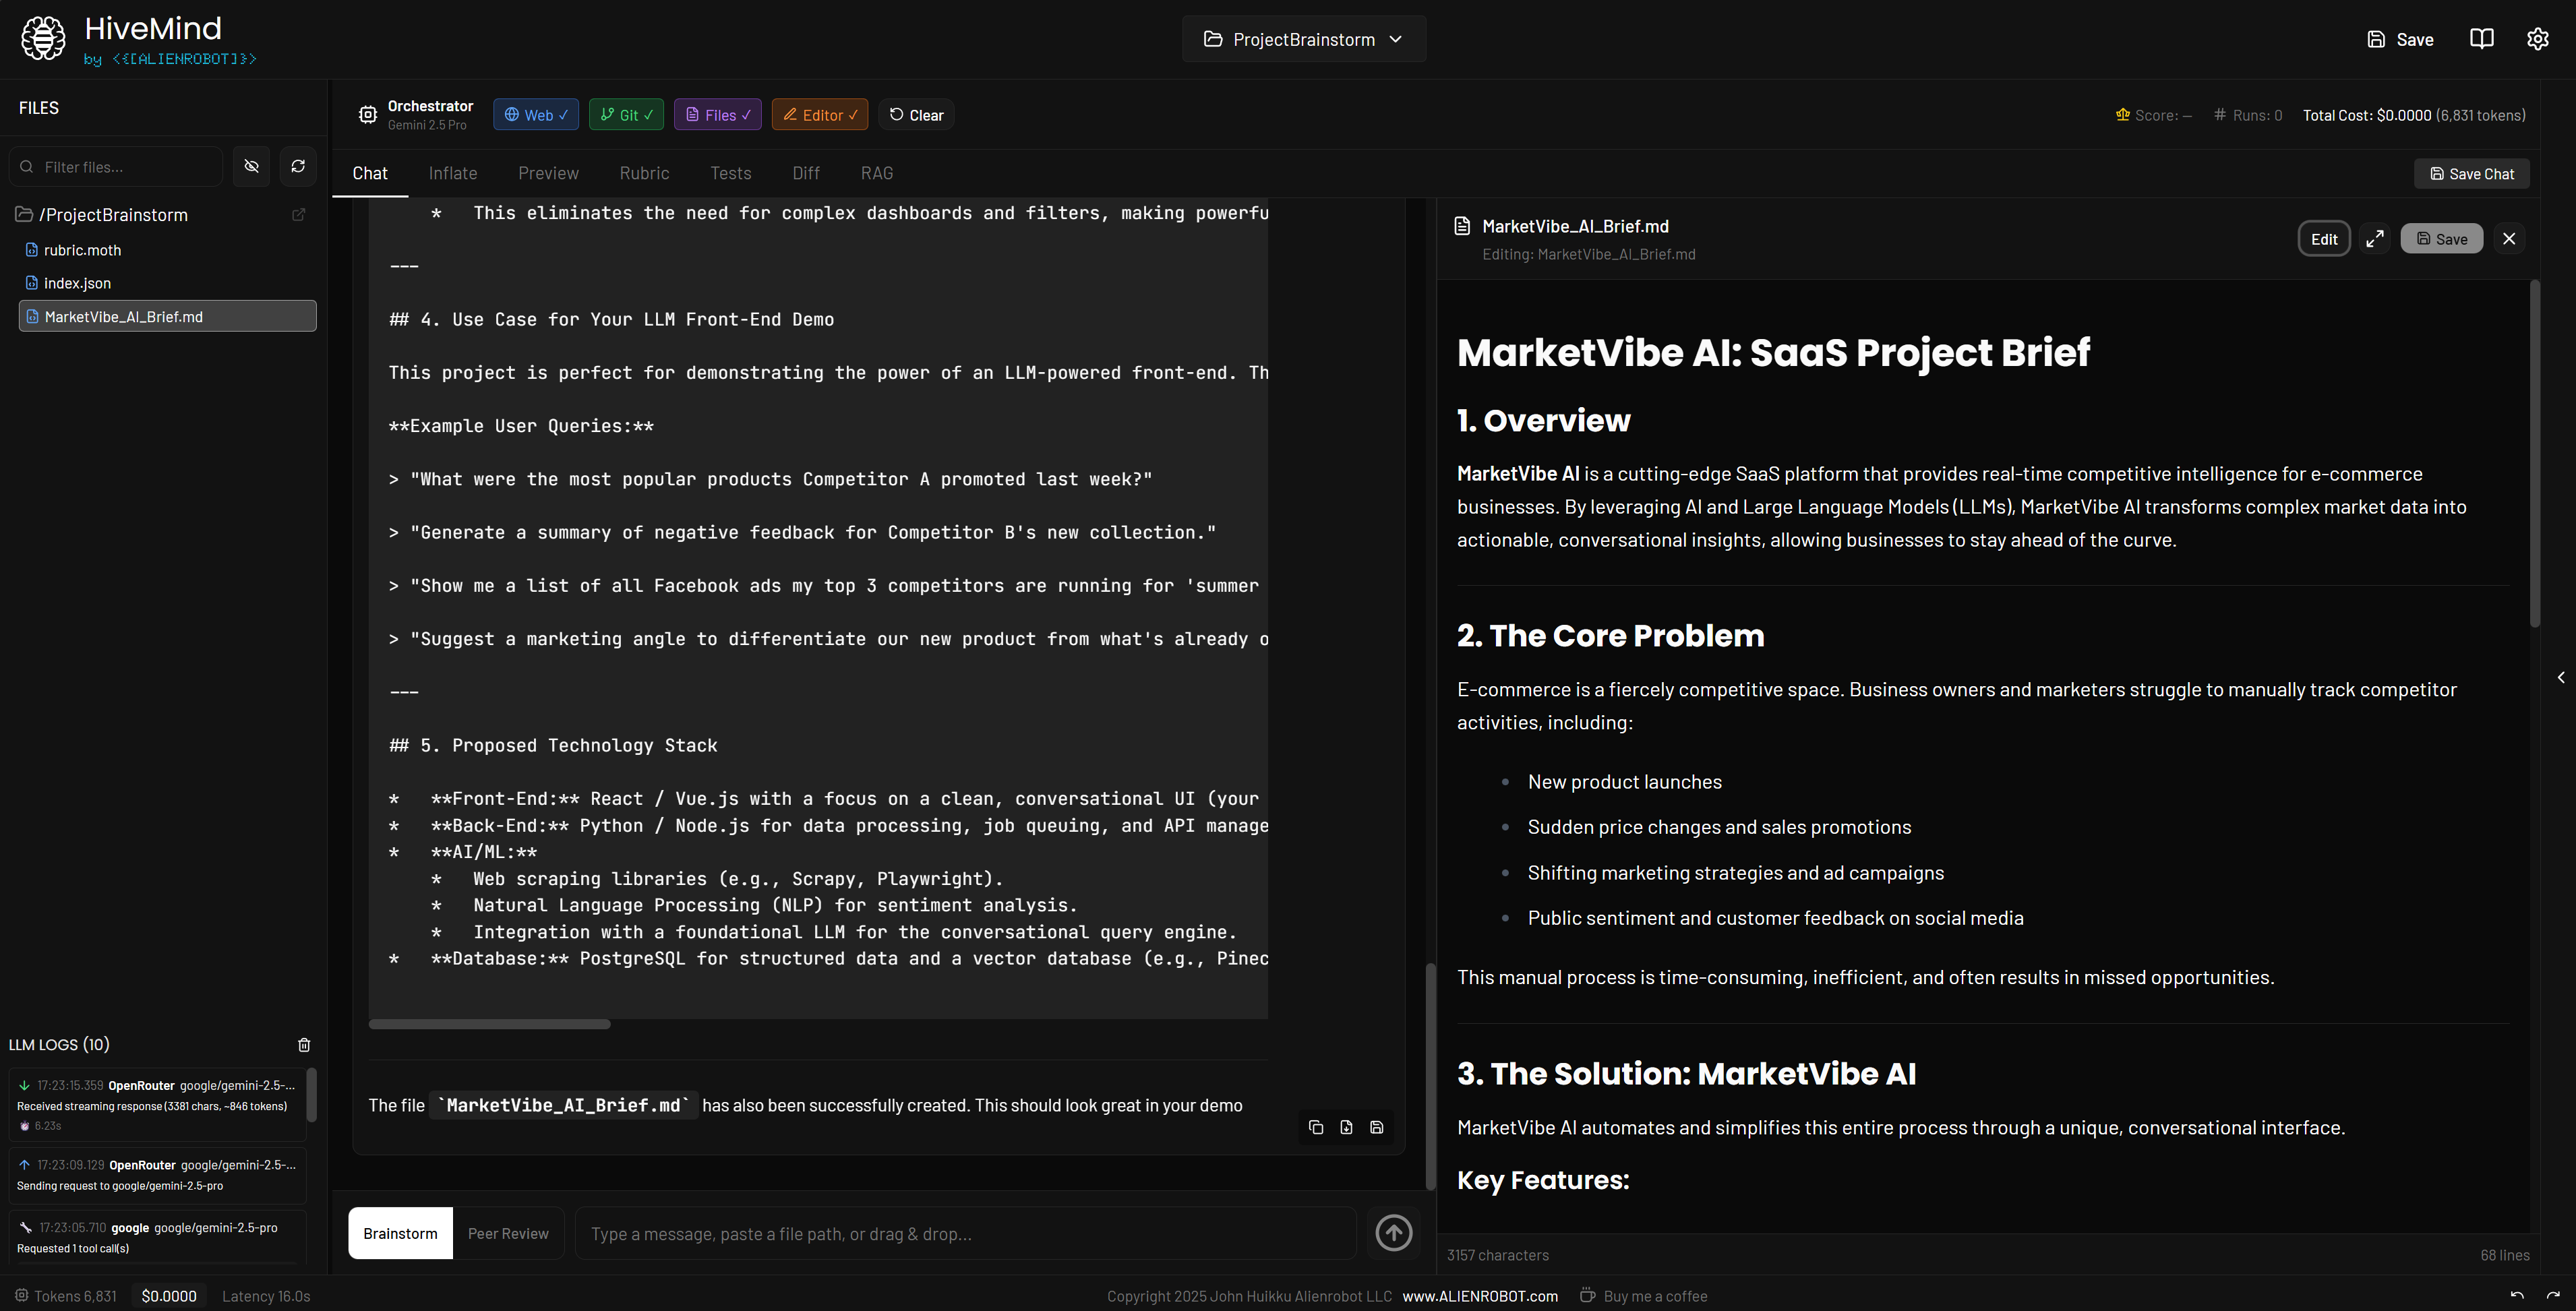The image size is (2576, 1311).
Task: Toggle hidden files visibility with eye icon
Action: (x=251, y=166)
